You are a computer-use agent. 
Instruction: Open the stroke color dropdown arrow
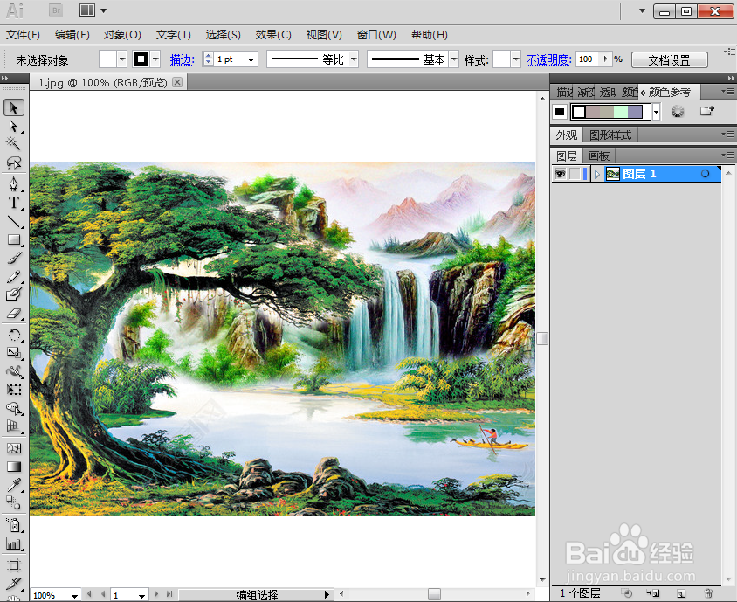(x=155, y=59)
